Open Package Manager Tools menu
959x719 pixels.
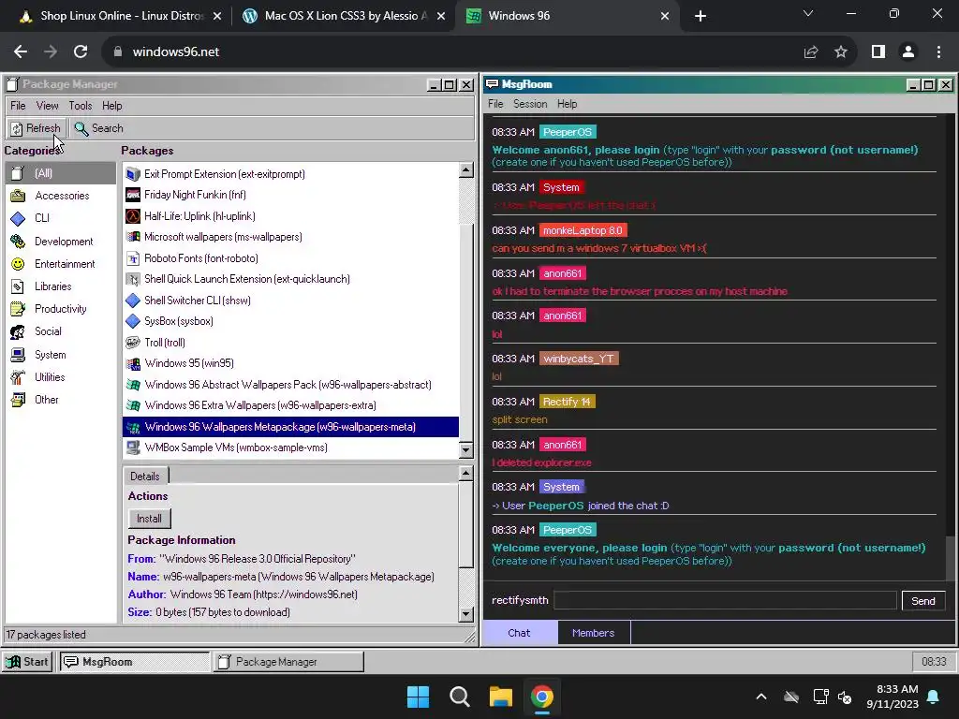coord(81,106)
